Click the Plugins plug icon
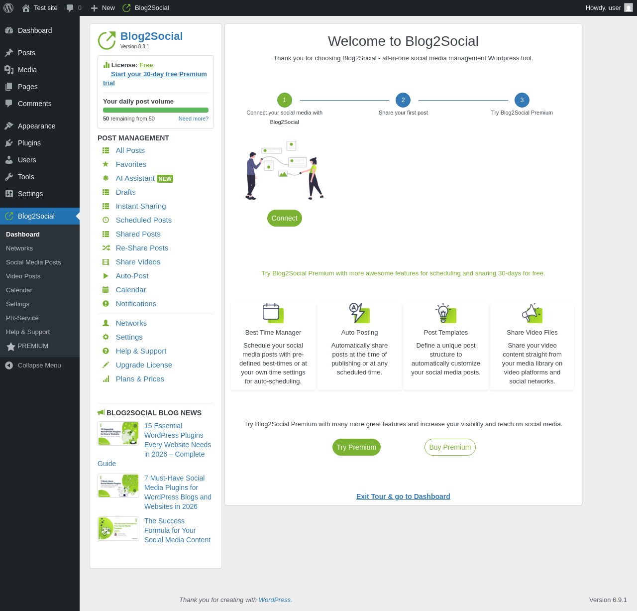Screen dimensions: 637x611 tap(9, 143)
